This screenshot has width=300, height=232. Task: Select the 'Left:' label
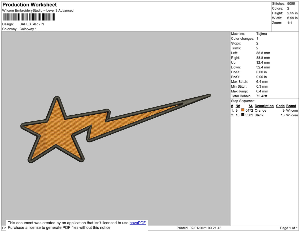(x=234, y=53)
